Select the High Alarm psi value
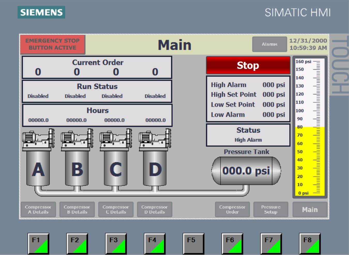This screenshot has width=349, height=255. coord(274,85)
